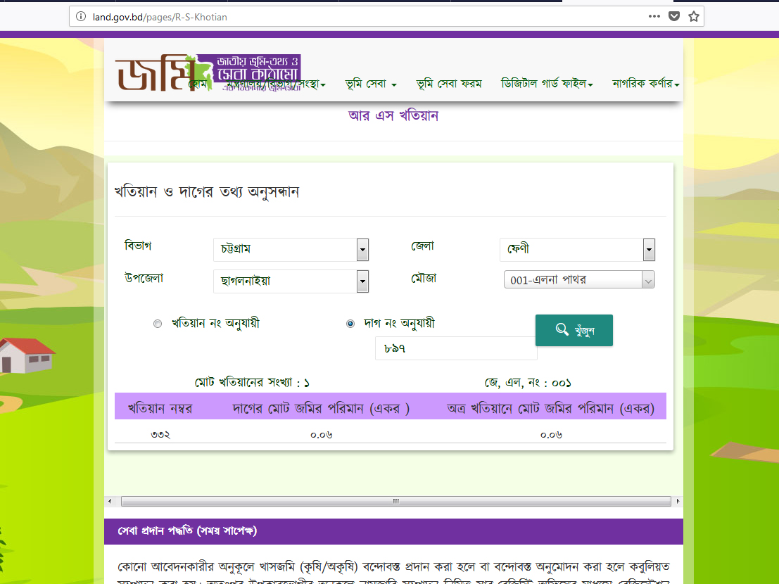Open মন্ত্রণালয়/বিভাগ/সংস্থা menu
The width and height of the screenshot is (779, 584).
[276, 84]
